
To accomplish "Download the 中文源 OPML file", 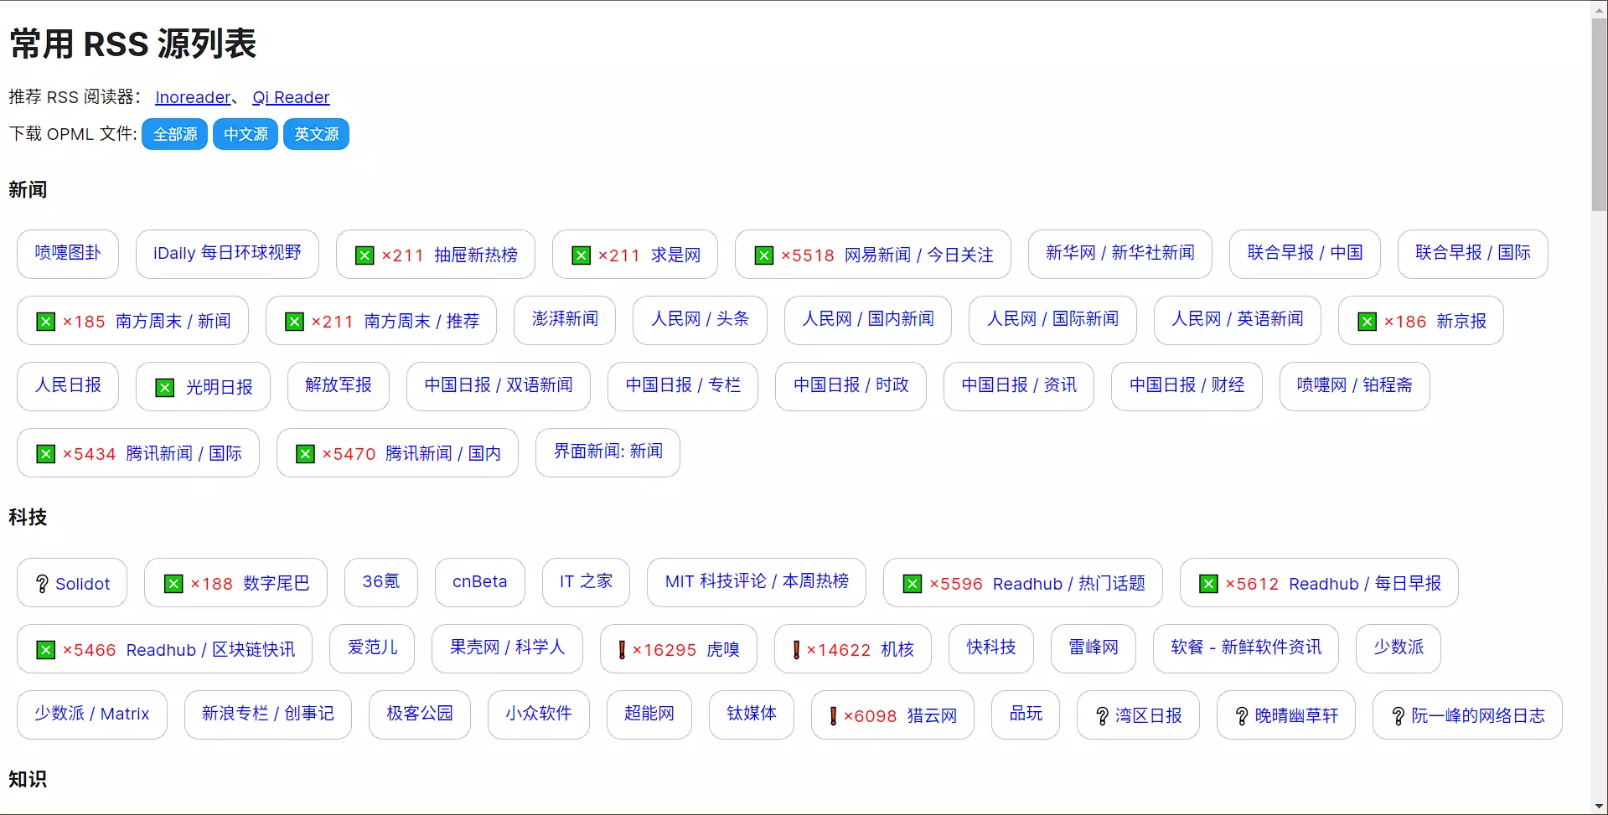I will [246, 134].
